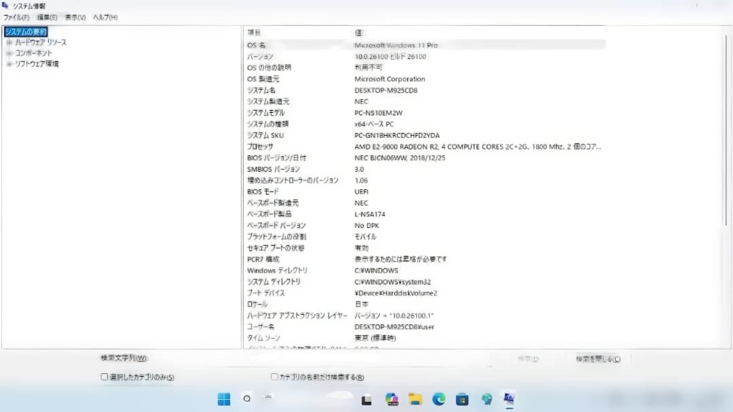Click the Start menu button
This screenshot has height=412, width=733.
click(225, 400)
